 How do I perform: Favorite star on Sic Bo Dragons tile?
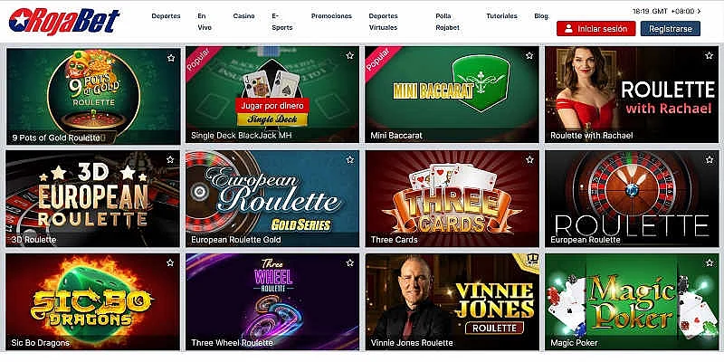tap(170, 262)
